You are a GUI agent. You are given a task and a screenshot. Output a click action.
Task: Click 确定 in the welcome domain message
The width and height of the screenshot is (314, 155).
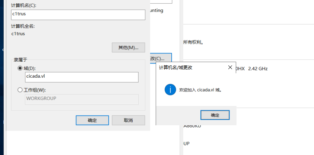pos(215,115)
